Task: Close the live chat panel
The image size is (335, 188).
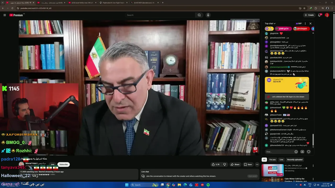Action: 310,23
